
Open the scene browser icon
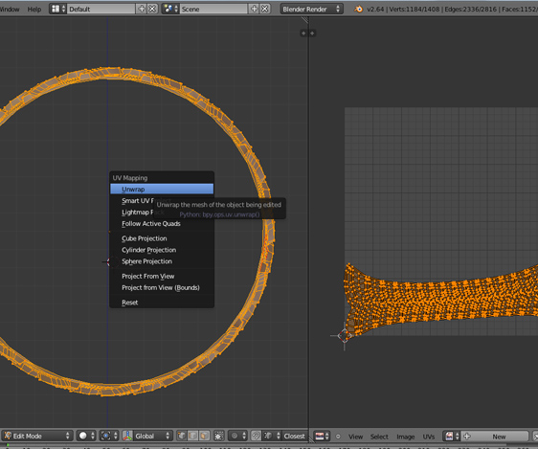[170, 9]
